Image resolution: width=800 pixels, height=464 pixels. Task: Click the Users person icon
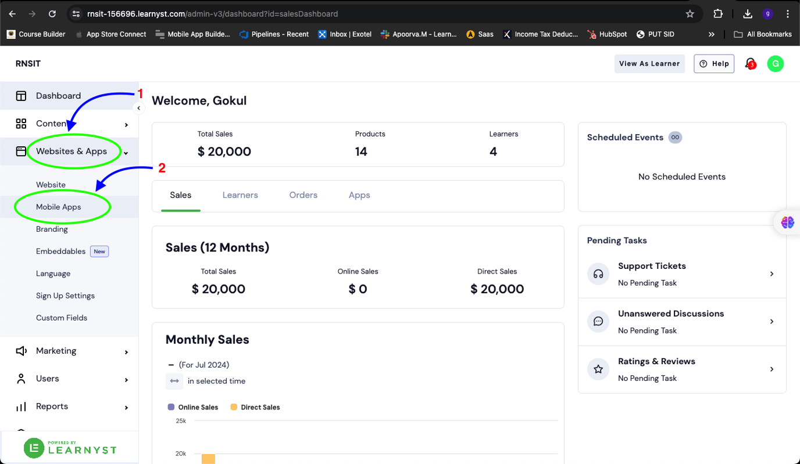click(21, 379)
